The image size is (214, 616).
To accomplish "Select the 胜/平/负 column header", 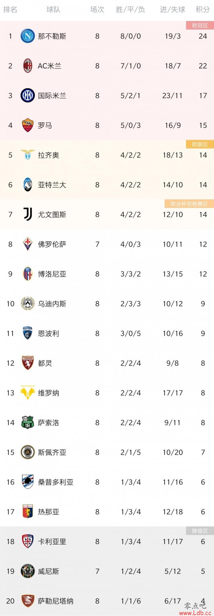I will point(130,10).
